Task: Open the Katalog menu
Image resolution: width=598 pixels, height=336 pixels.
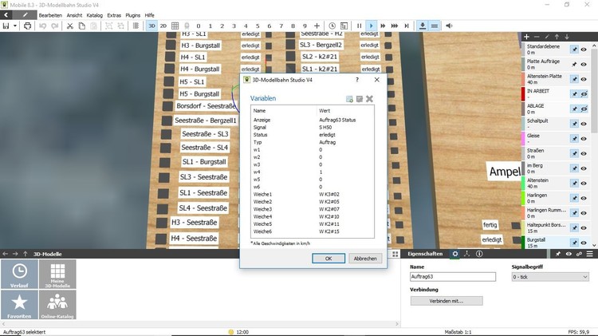Action: [x=95, y=15]
